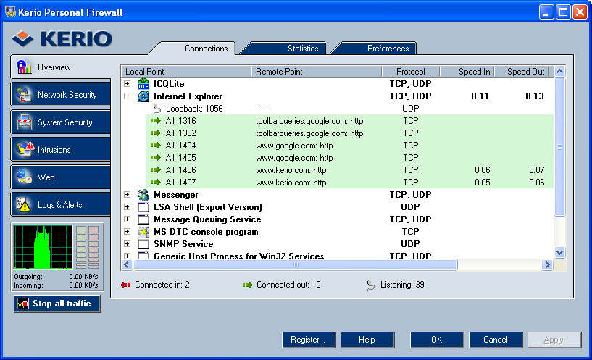The height and width of the screenshot is (360, 592).
Task: Expand the Messenger connection entry
Action: pos(128,195)
